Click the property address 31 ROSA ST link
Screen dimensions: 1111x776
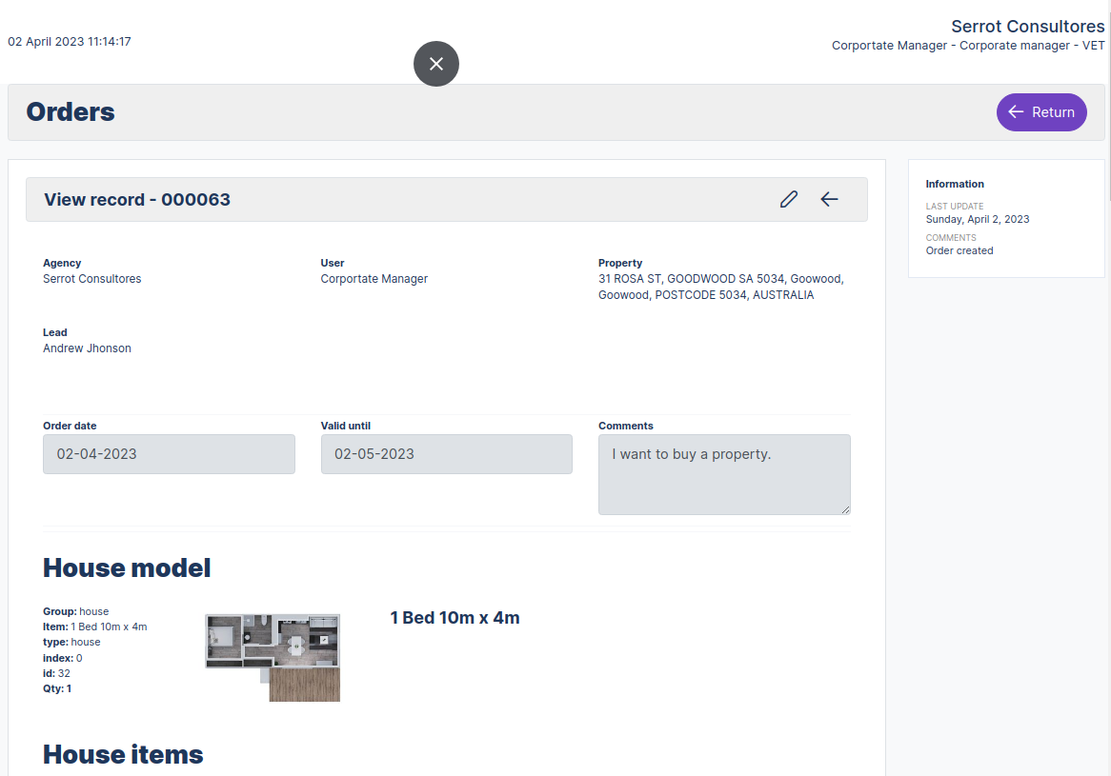[719, 278]
